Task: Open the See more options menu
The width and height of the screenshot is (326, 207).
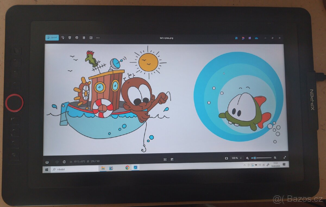Action: pos(98,38)
